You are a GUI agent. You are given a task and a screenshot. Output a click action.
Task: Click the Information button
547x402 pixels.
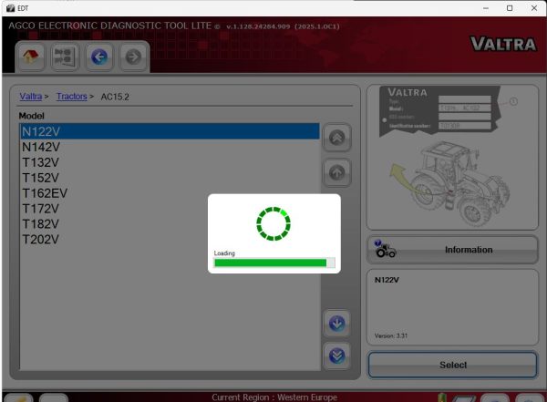click(452, 250)
